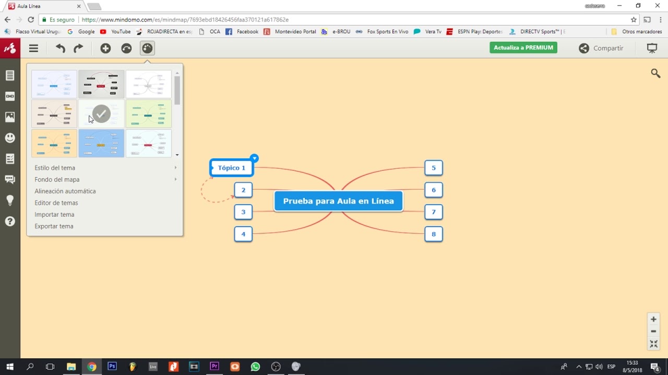This screenshot has width=668, height=375.
Task: Open Otros marcadores folder
Action: click(636, 32)
